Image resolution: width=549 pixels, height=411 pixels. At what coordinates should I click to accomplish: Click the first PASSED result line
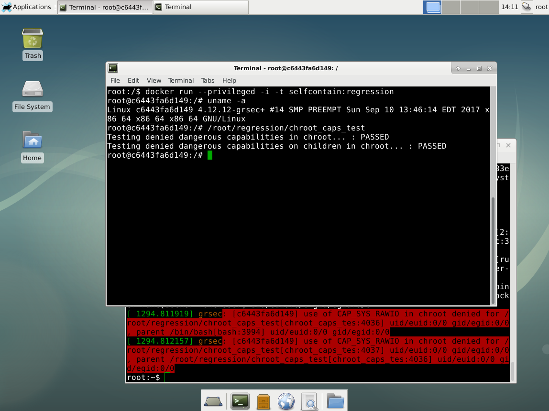pyautogui.click(x=248, y=137)
